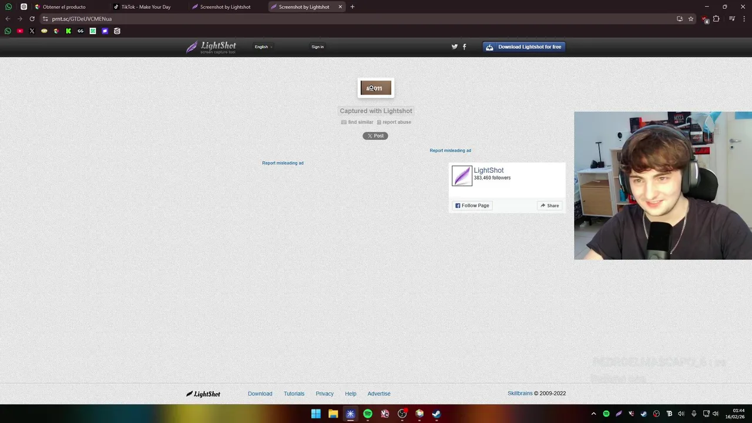Open the English language dropdown
Image resolution: width=752 pixels, height=423 pixels.
263,47
